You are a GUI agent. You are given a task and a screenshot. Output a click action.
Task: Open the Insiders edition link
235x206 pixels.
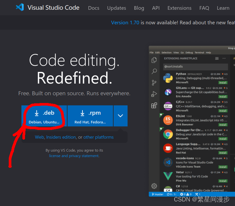point(61,137)
